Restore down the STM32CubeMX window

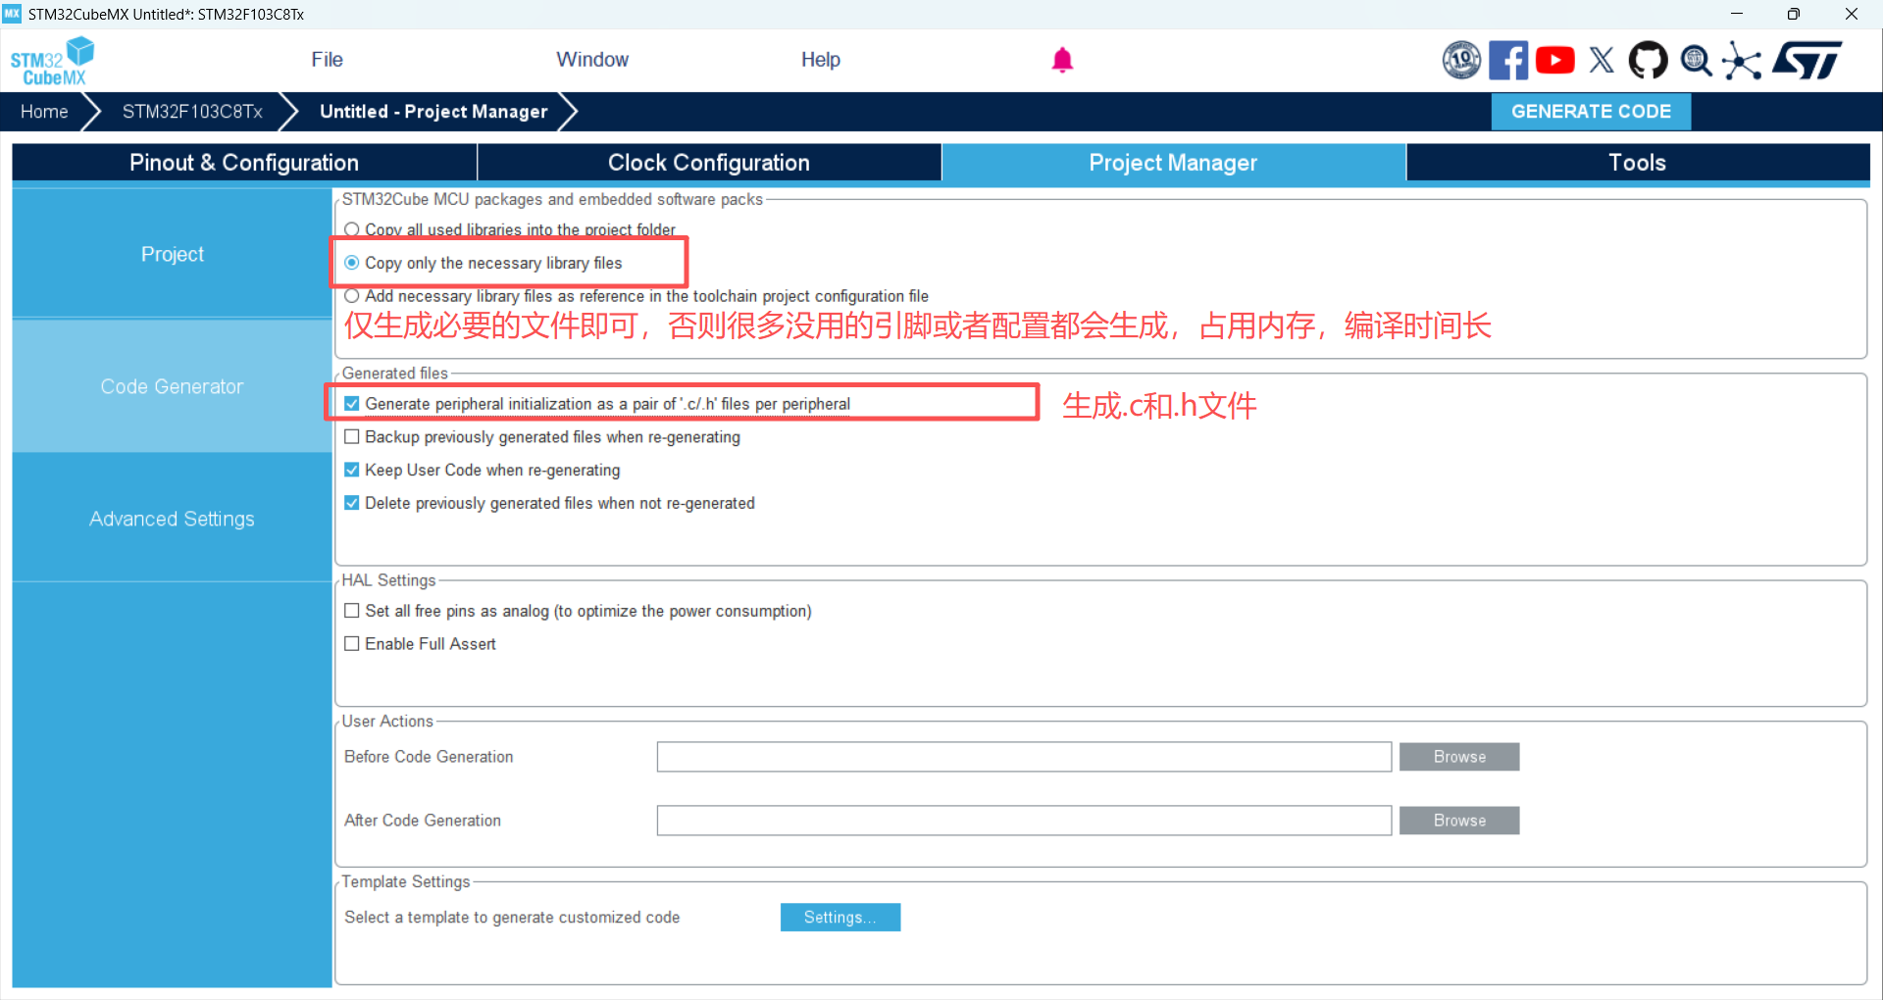[x=1794, y=14]
